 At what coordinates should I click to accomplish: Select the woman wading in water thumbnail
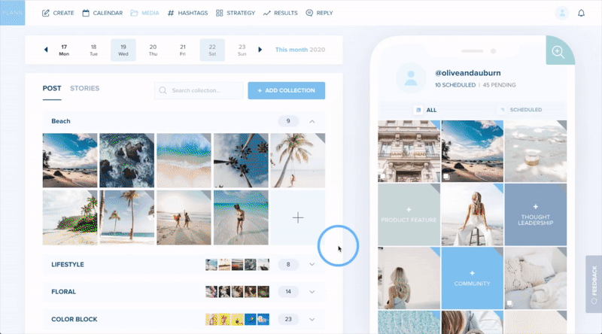(x=241, y=217)
